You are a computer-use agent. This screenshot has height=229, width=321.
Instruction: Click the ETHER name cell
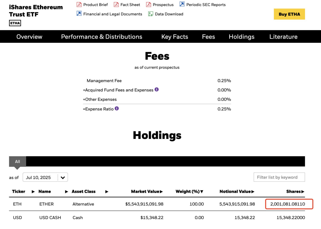46,204
